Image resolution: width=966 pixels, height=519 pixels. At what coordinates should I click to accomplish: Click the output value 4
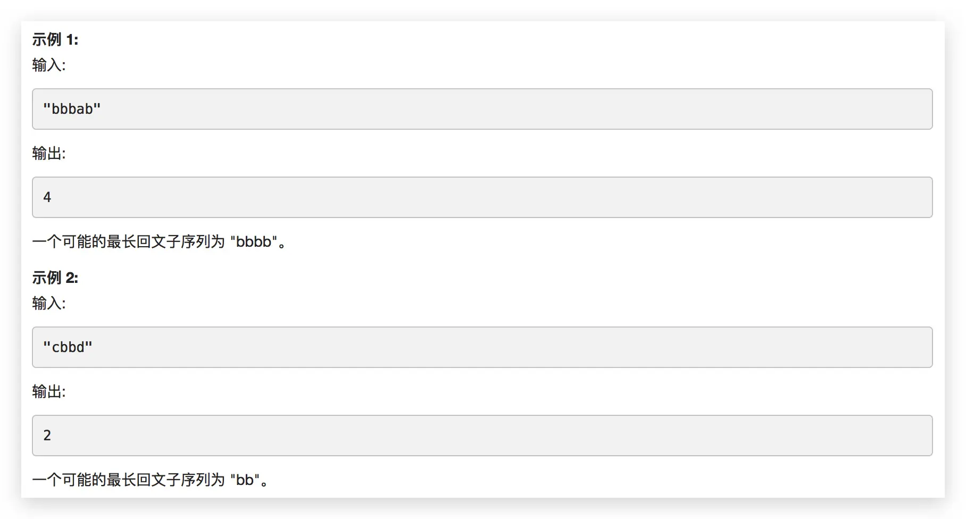[47, 197]
